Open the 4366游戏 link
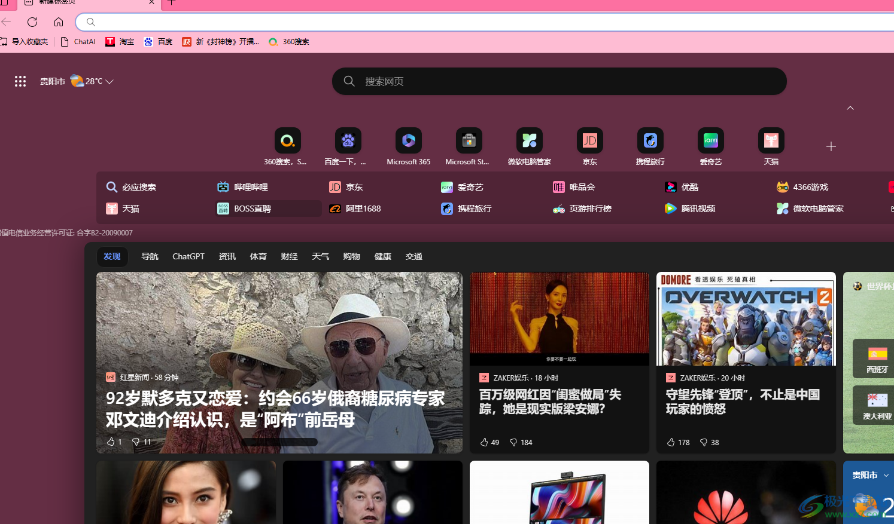 coord(802,187)
